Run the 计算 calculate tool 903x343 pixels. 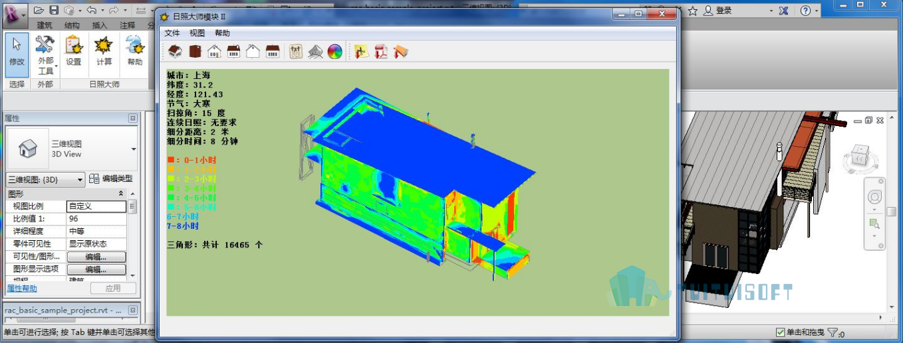[104, 50]
